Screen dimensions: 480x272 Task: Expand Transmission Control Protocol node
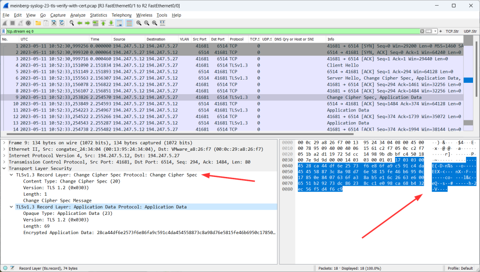click(4, 162)
